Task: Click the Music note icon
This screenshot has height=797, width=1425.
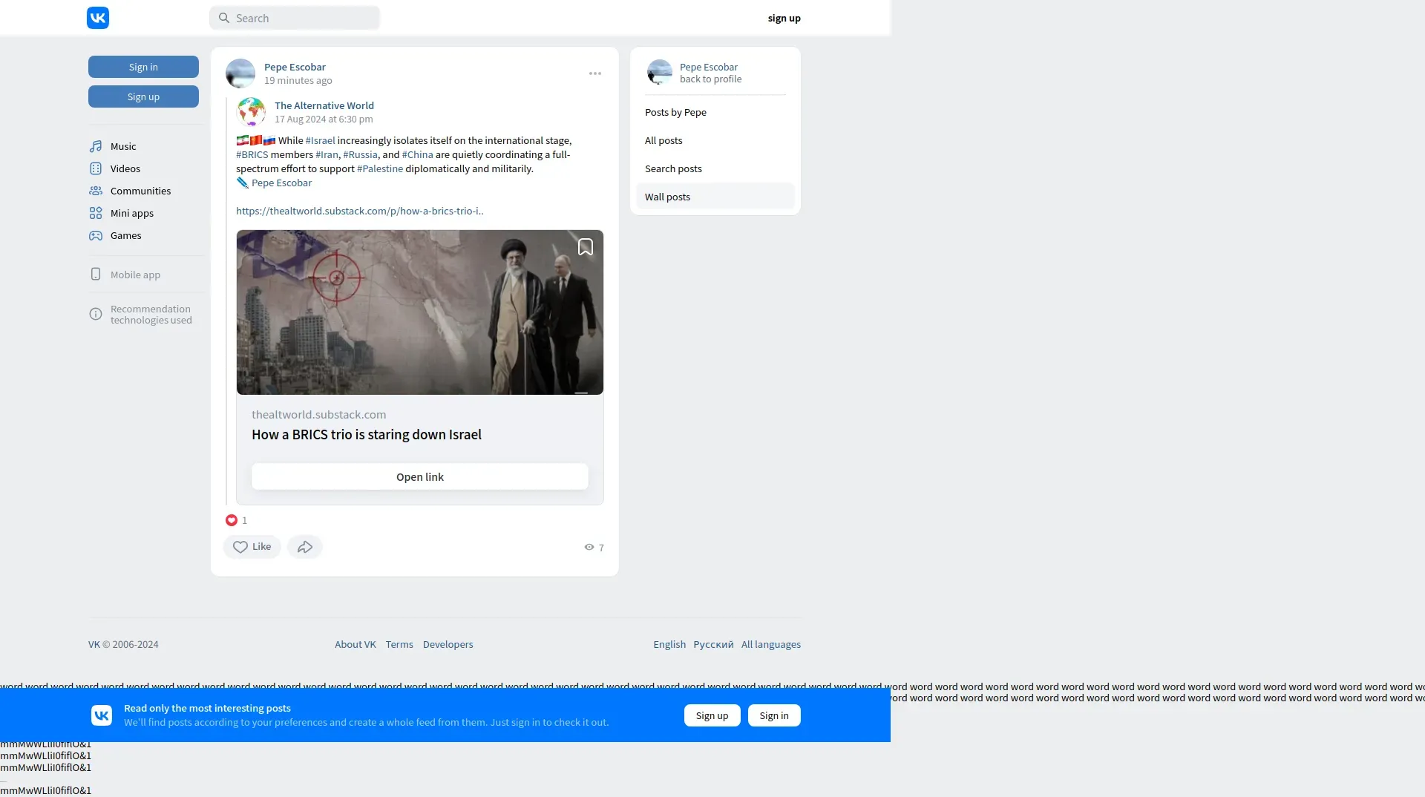Action: [96, 146]
